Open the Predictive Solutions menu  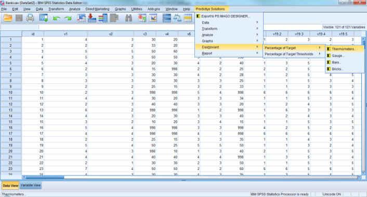[x=210, y=9]
